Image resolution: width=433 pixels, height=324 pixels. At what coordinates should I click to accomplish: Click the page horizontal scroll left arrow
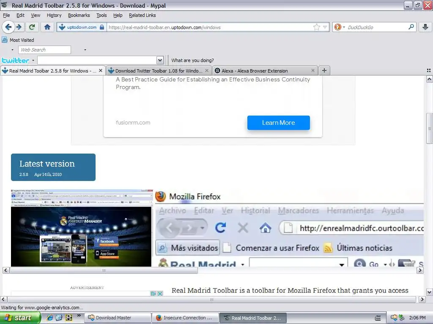click(x=3, y=300)
